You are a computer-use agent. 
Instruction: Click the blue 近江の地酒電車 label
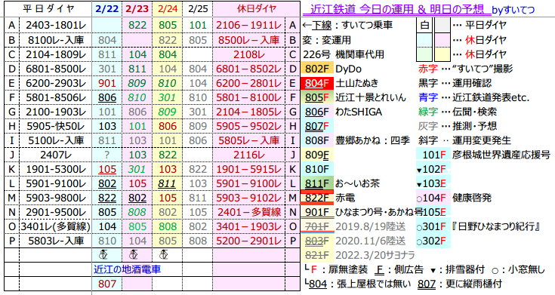(x=127, y=269)
